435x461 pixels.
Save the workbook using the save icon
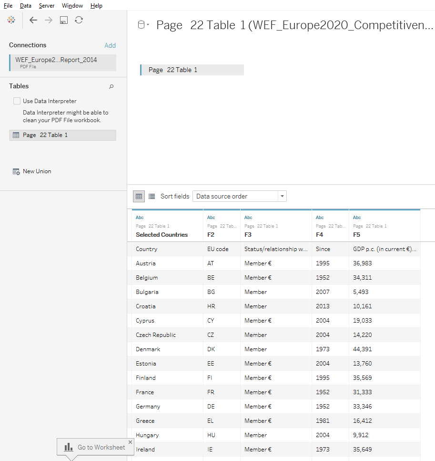[x=63, y=20]
